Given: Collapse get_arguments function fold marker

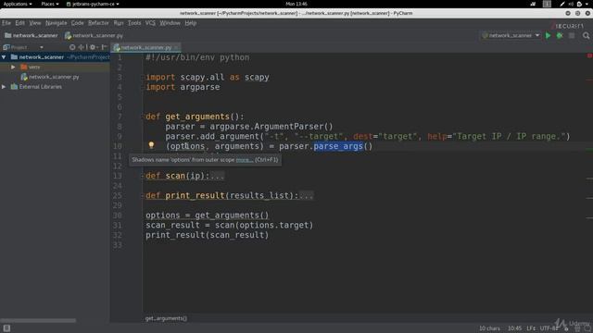Looking at the screenshot, I should (144, 117).
